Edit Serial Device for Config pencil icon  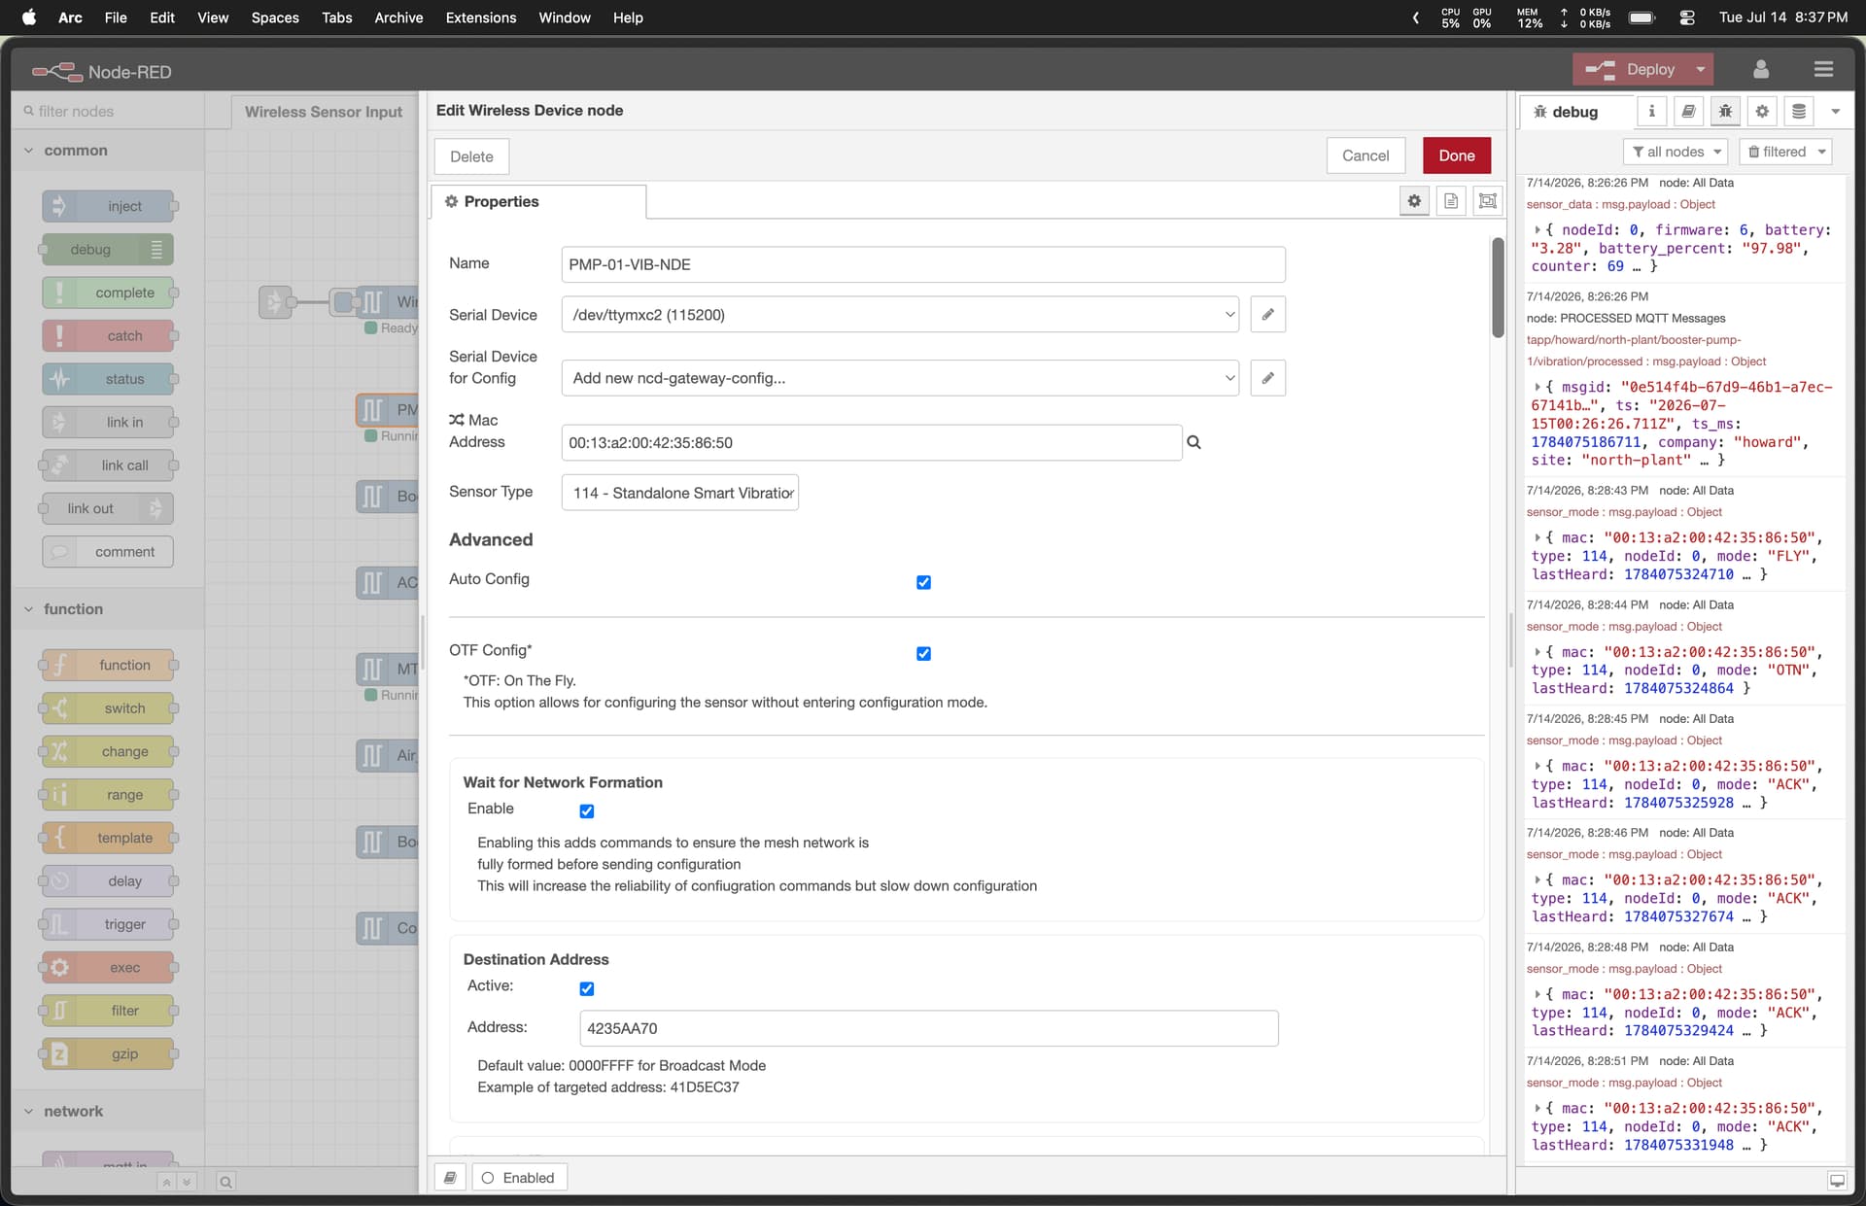1268,378
